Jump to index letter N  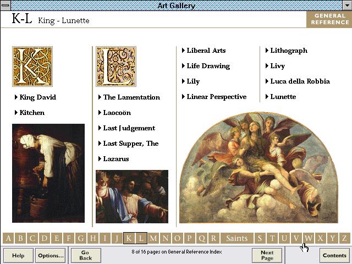pyautogui.click(x=166, y=238)
